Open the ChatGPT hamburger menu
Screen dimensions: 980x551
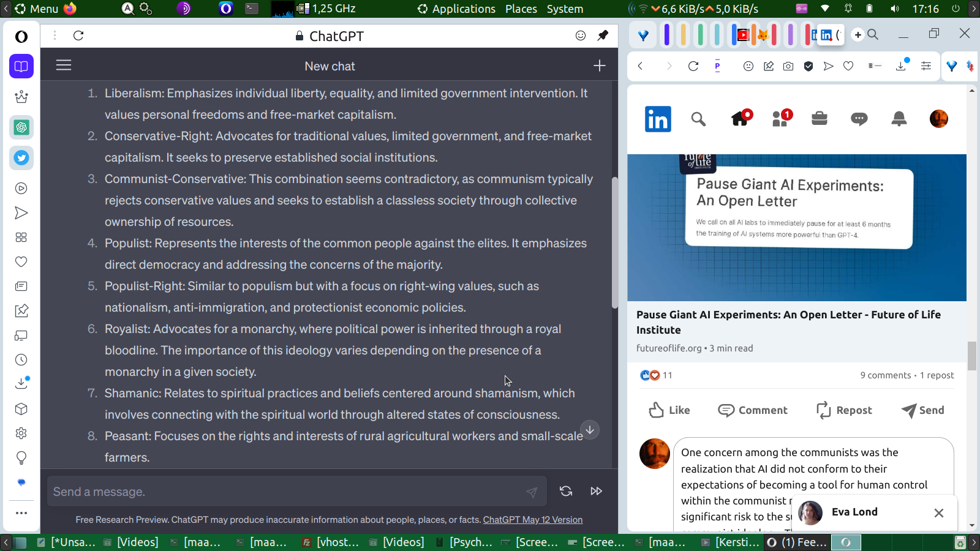coord(64,65)
